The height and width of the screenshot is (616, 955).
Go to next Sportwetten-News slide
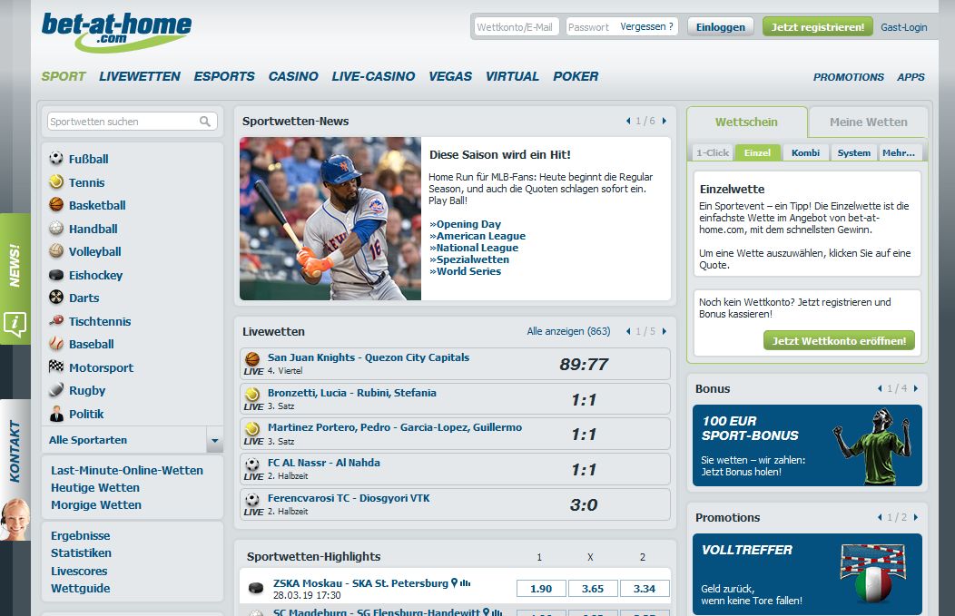click(665, 121)
